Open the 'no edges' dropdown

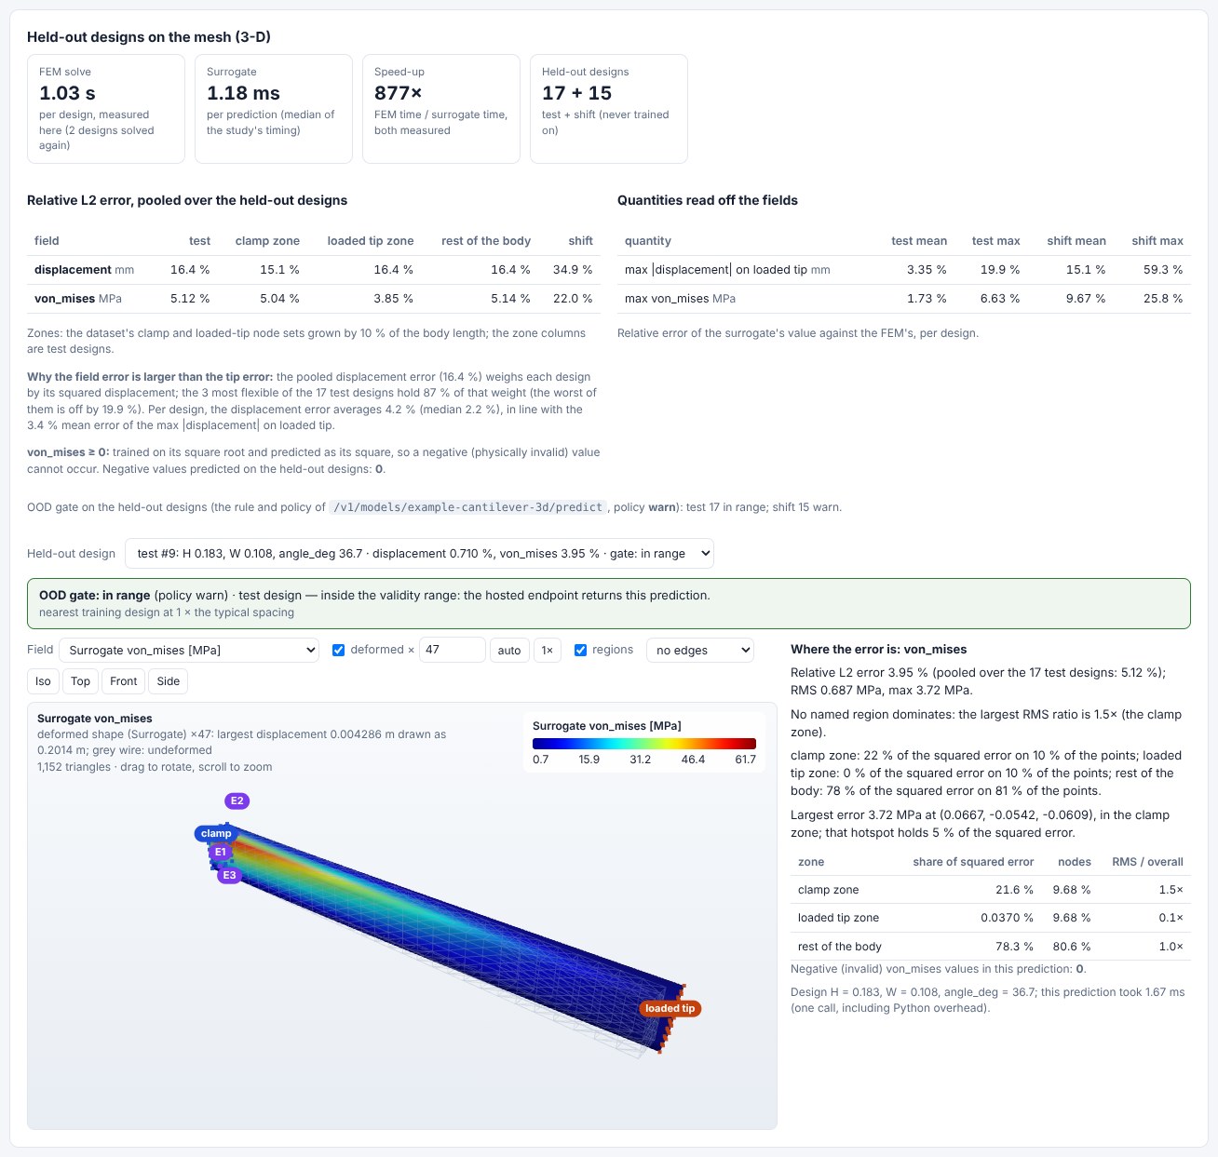pyautogui.click(x=699, y=650)
